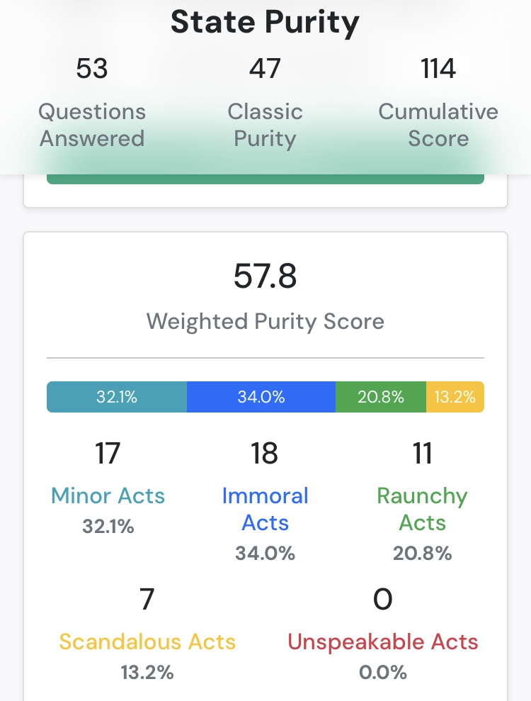Open the Unspeakable Acts category
This screenshot has height=701, width=531.
(x=383, y=641)
